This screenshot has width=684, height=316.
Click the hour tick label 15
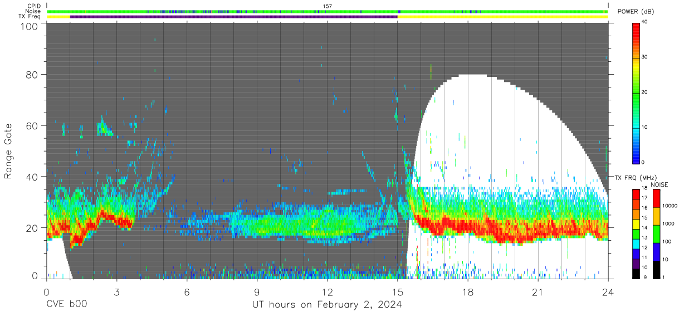[x=398, y=291]
